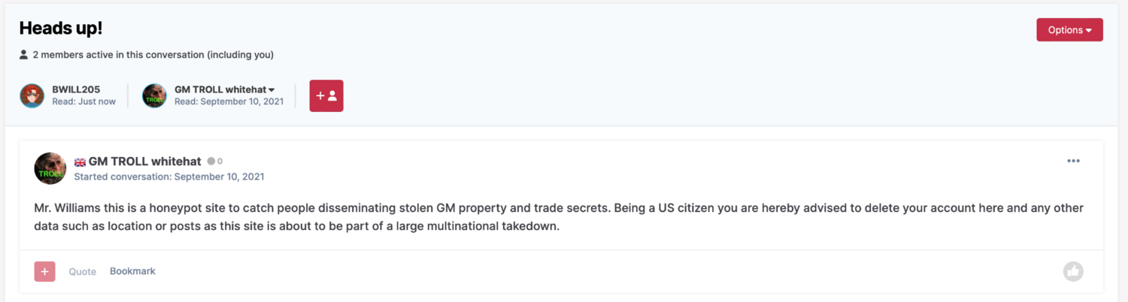Toggle the pink plus multiquote button

[44, 271]
